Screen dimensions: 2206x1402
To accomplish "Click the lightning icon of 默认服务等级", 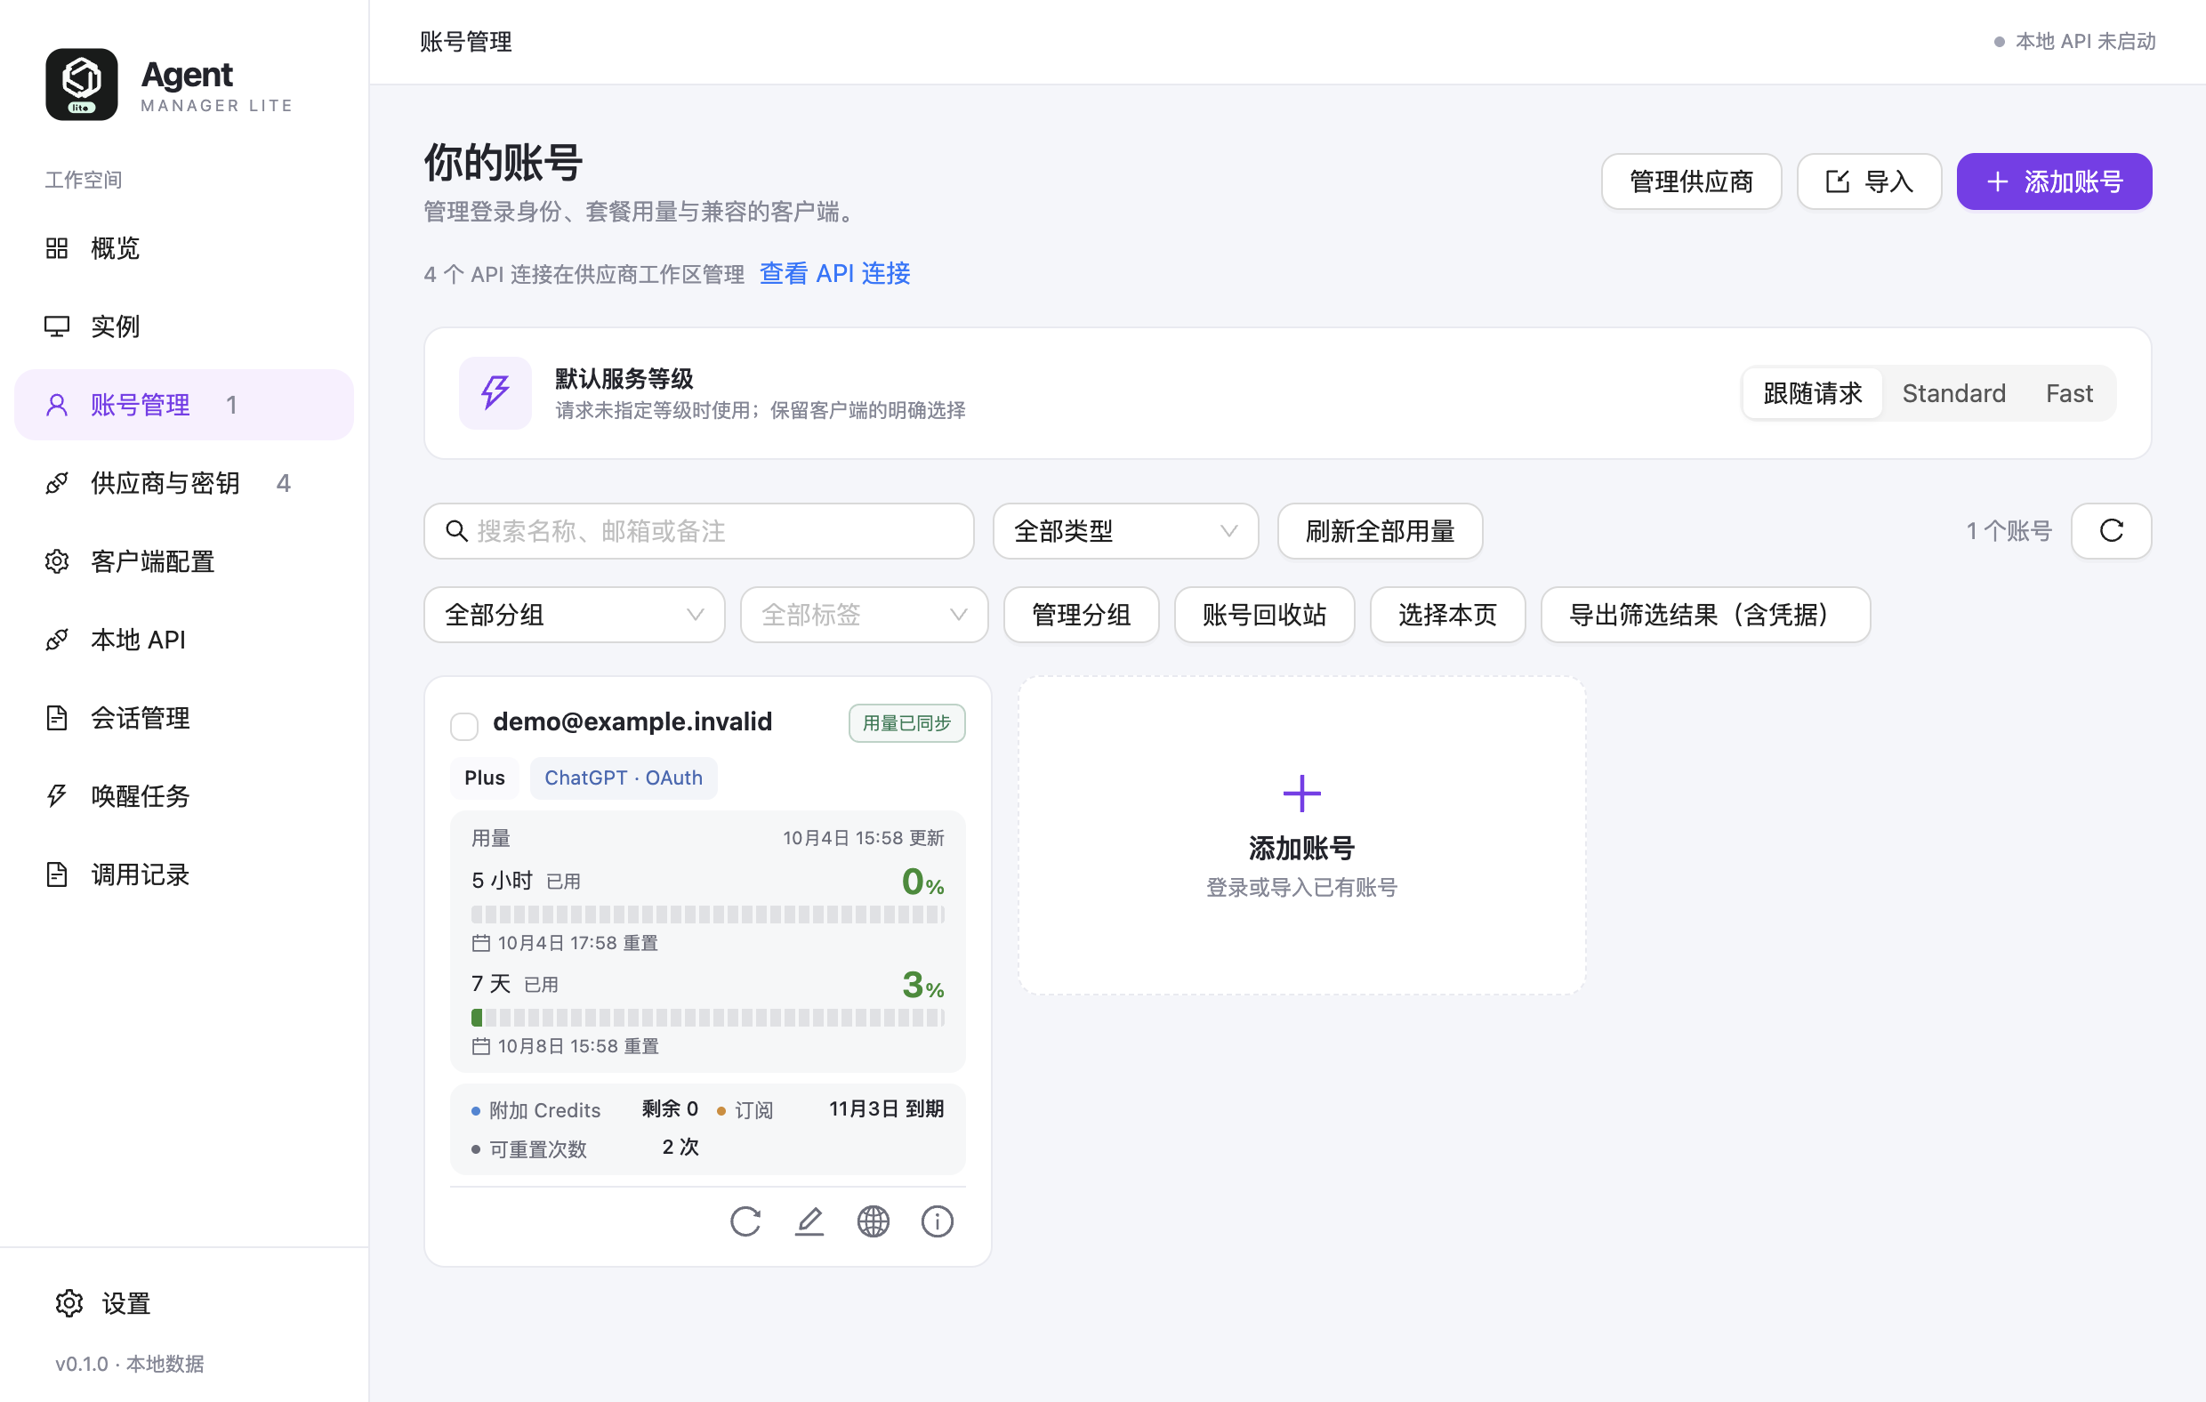I will [x=495, y=393].
